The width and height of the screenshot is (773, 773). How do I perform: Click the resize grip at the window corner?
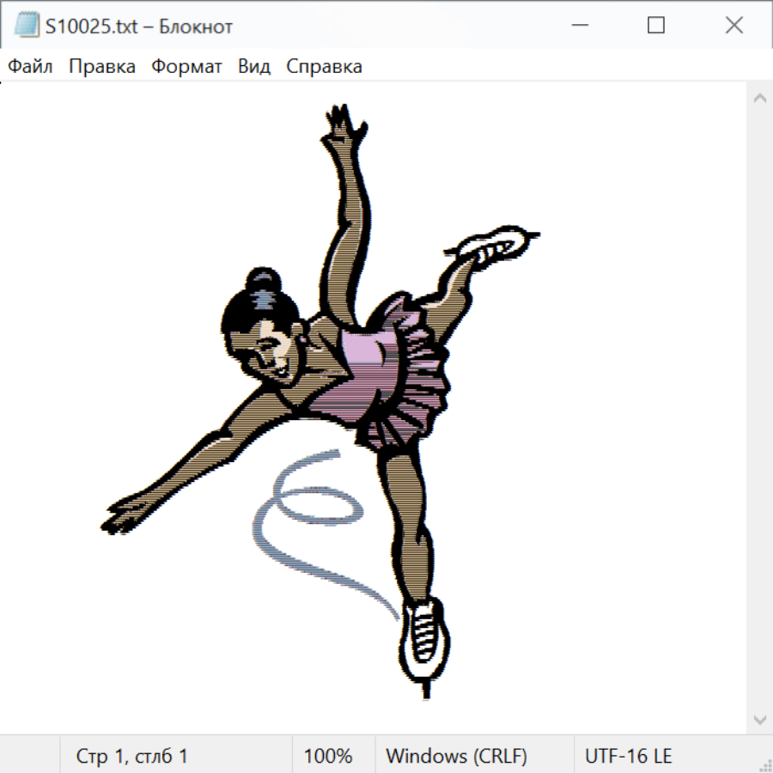click(x=765, y=765)
